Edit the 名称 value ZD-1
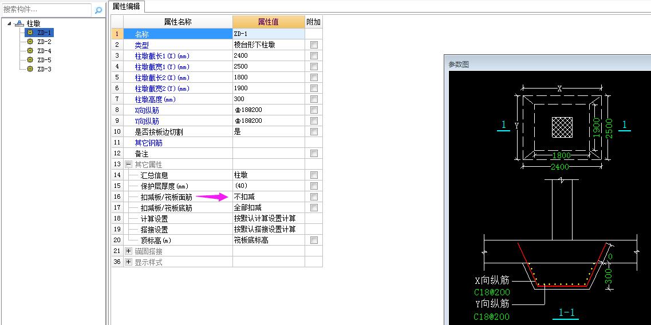Viewport: 651px width, 325px height. click(x=269, y=34)
